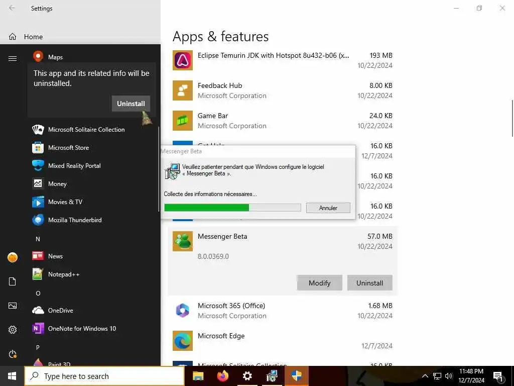
Task: Open the Microsoft Store icon
Action: point(38,148)
